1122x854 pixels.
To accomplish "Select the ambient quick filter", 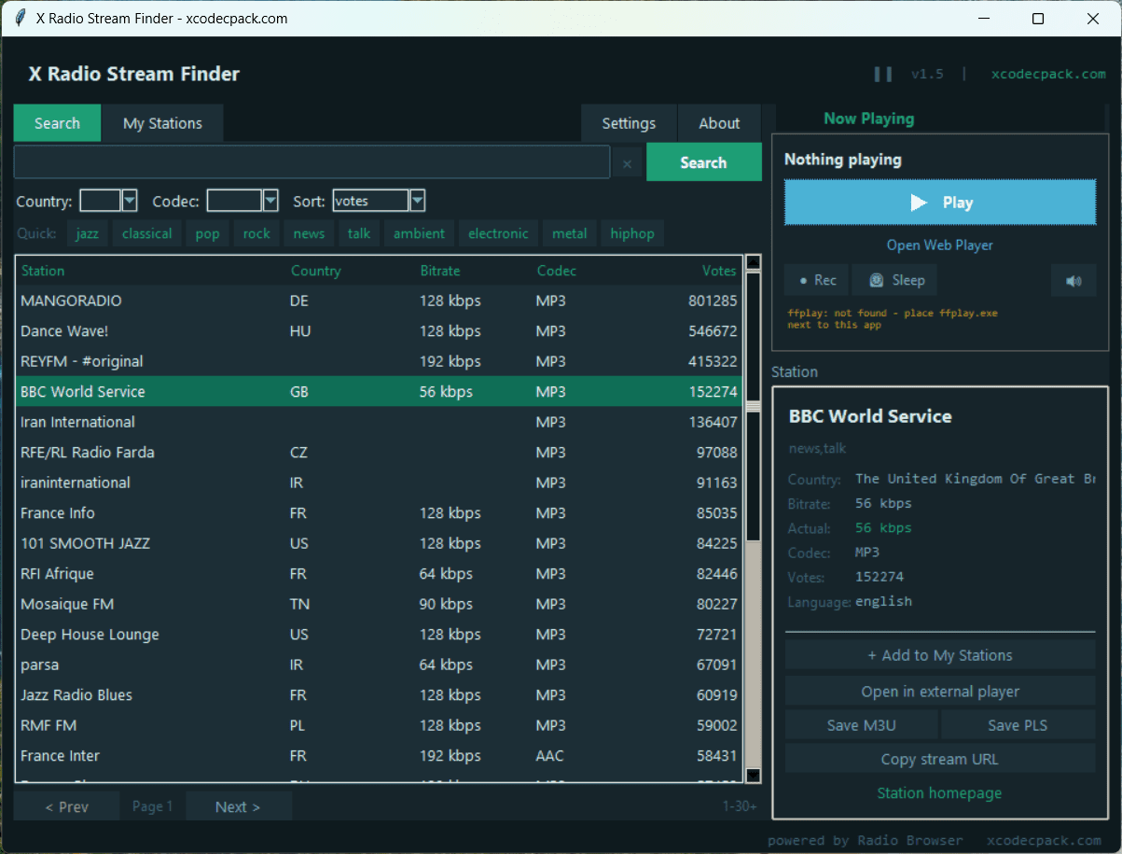I will [419, 233].
